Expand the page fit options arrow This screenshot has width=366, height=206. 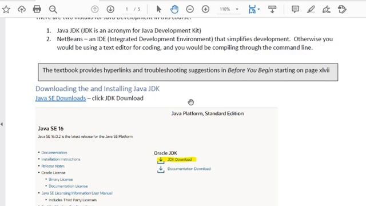pyautogui.click(x=258, y=9)
